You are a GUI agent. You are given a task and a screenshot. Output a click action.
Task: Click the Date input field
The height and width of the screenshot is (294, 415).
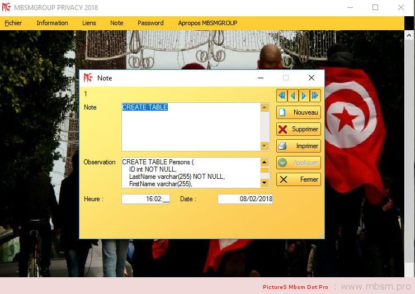245,199
